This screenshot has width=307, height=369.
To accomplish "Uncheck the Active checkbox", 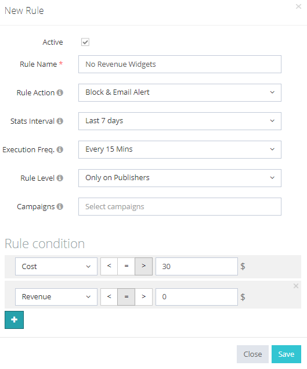I will click(x=85, y=42).
